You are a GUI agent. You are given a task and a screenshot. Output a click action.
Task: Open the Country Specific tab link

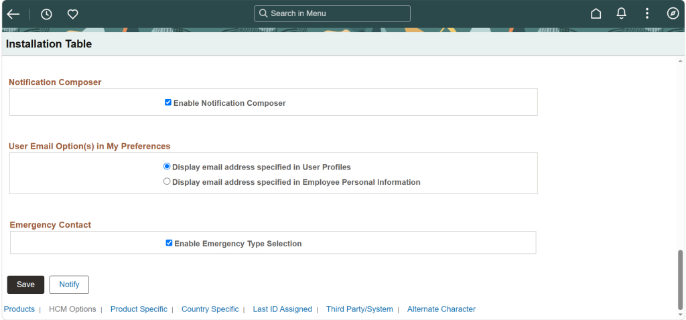click(210, 309)
